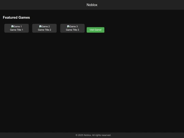The height and width of the screenshot is (138, 184).
Task: Click the green Visit Game! button
Action: [x=95, y=30]
